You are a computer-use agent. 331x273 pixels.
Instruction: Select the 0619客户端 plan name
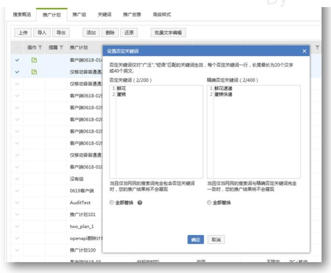click(x=82, y=191)
